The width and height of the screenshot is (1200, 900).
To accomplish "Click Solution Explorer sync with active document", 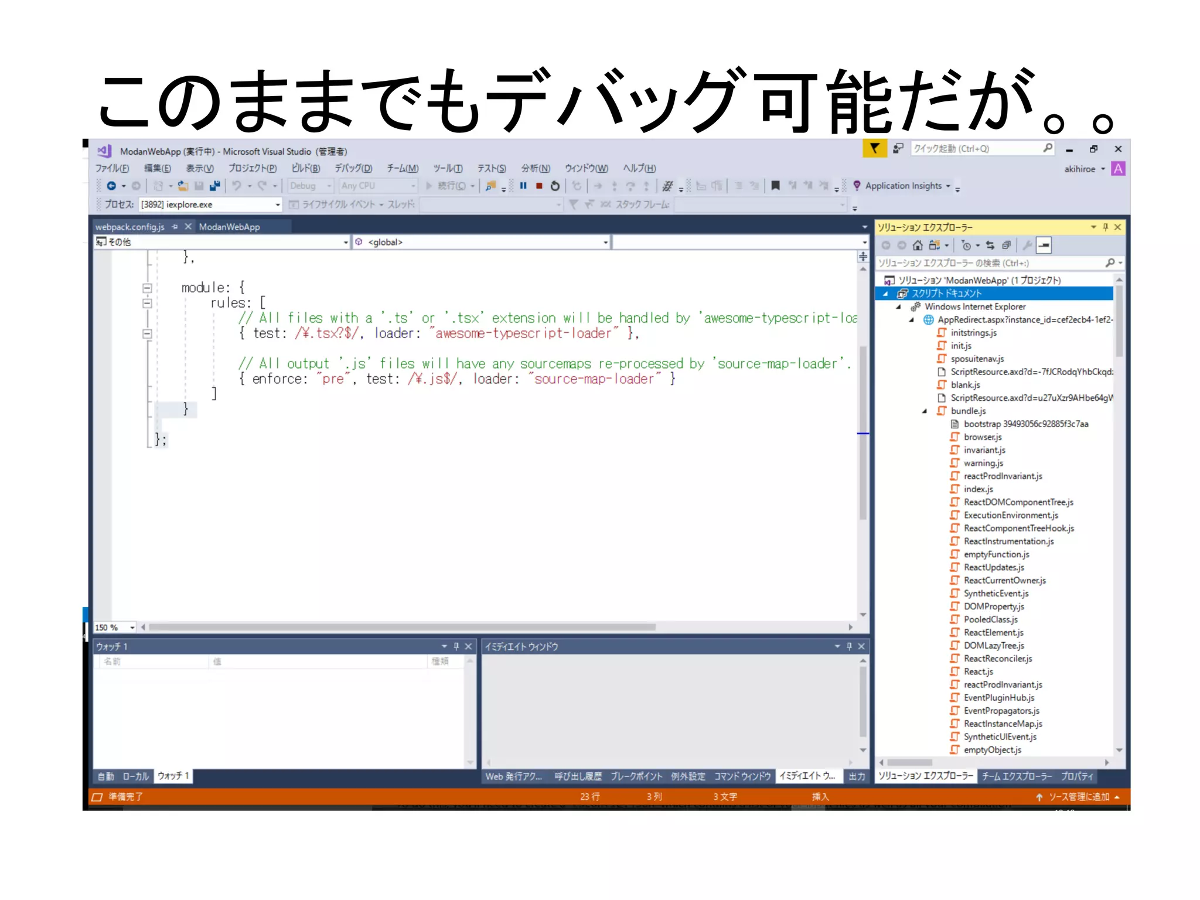I will click(990, 246).
